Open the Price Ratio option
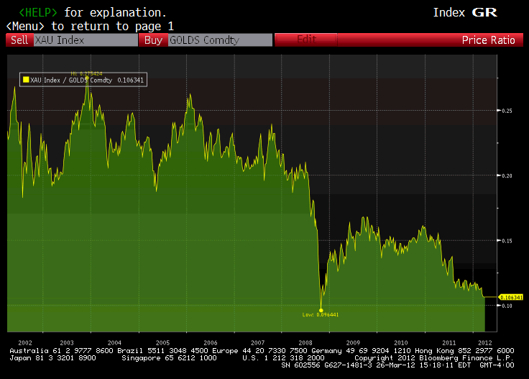Image resolution: width=529 pixels, height=379 pixels. point(488,40)
